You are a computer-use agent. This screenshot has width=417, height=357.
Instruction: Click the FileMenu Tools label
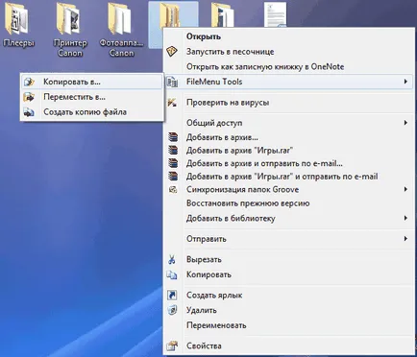pos(214,82)
